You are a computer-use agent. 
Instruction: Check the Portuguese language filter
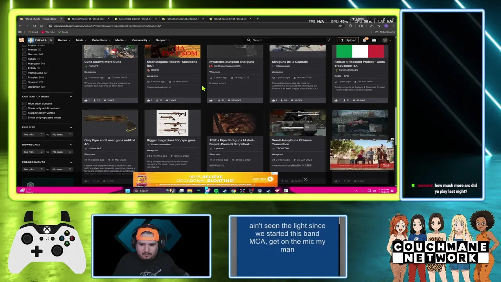24,73
